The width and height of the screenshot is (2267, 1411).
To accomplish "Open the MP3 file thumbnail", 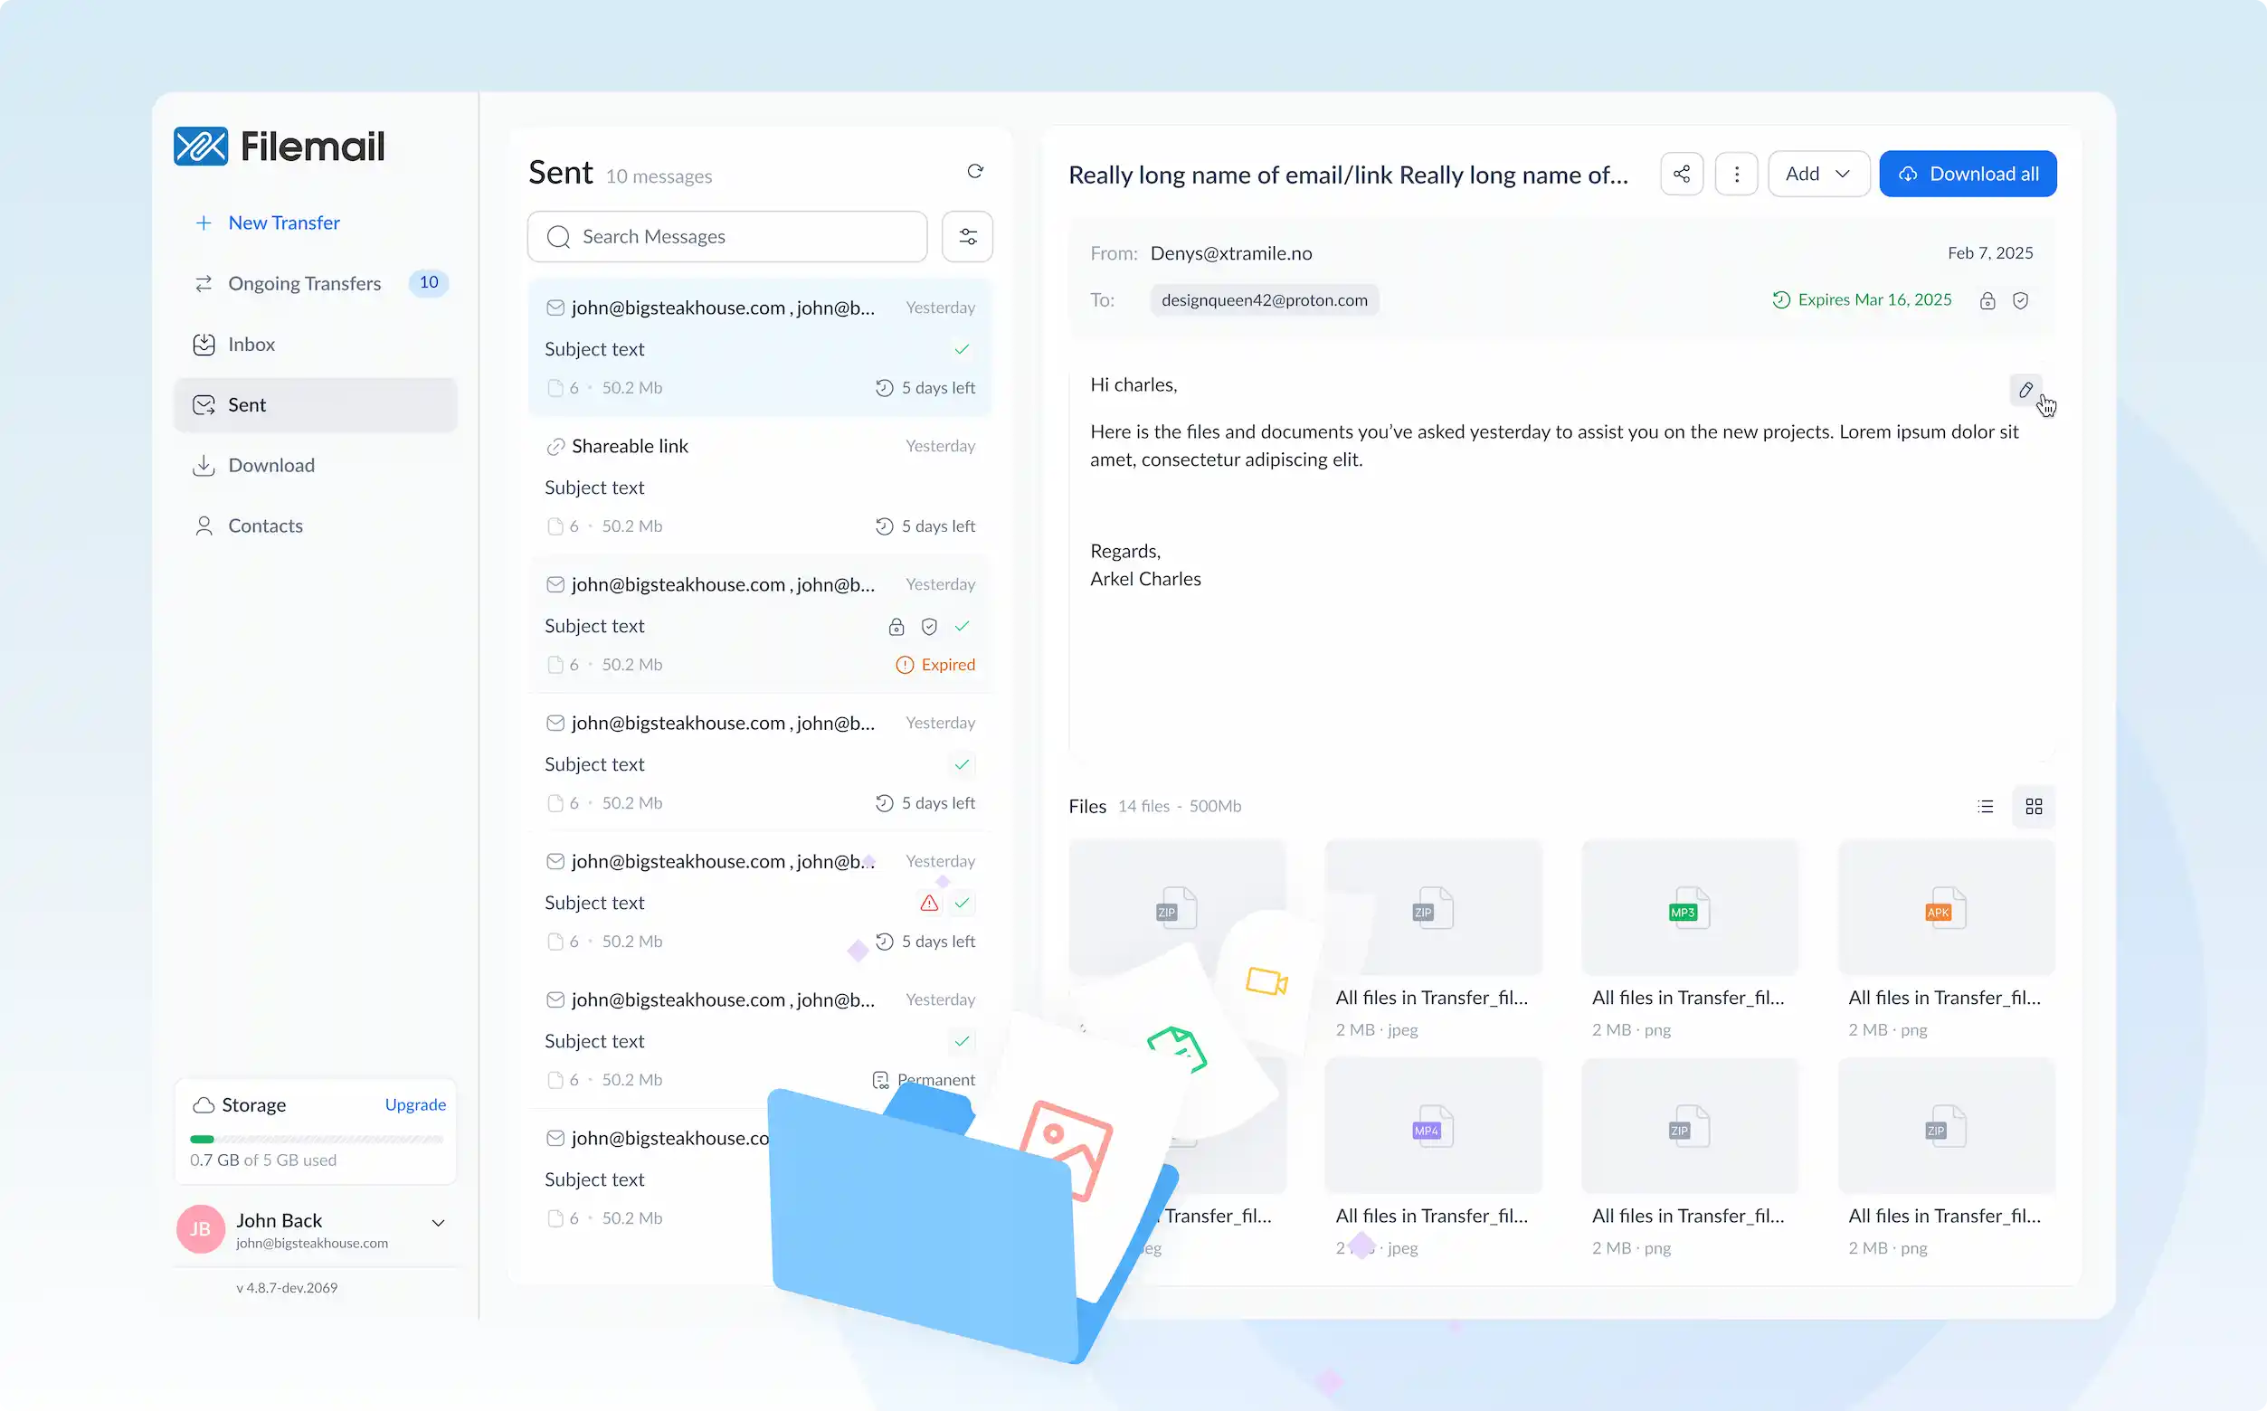I will click(1689, 907).
